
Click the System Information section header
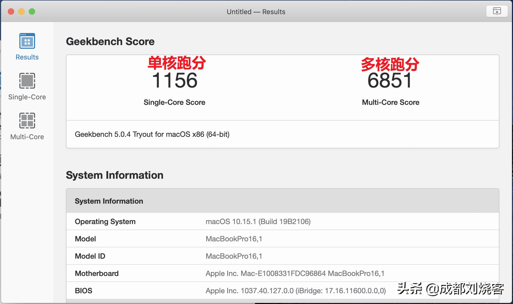click(115, 175)
